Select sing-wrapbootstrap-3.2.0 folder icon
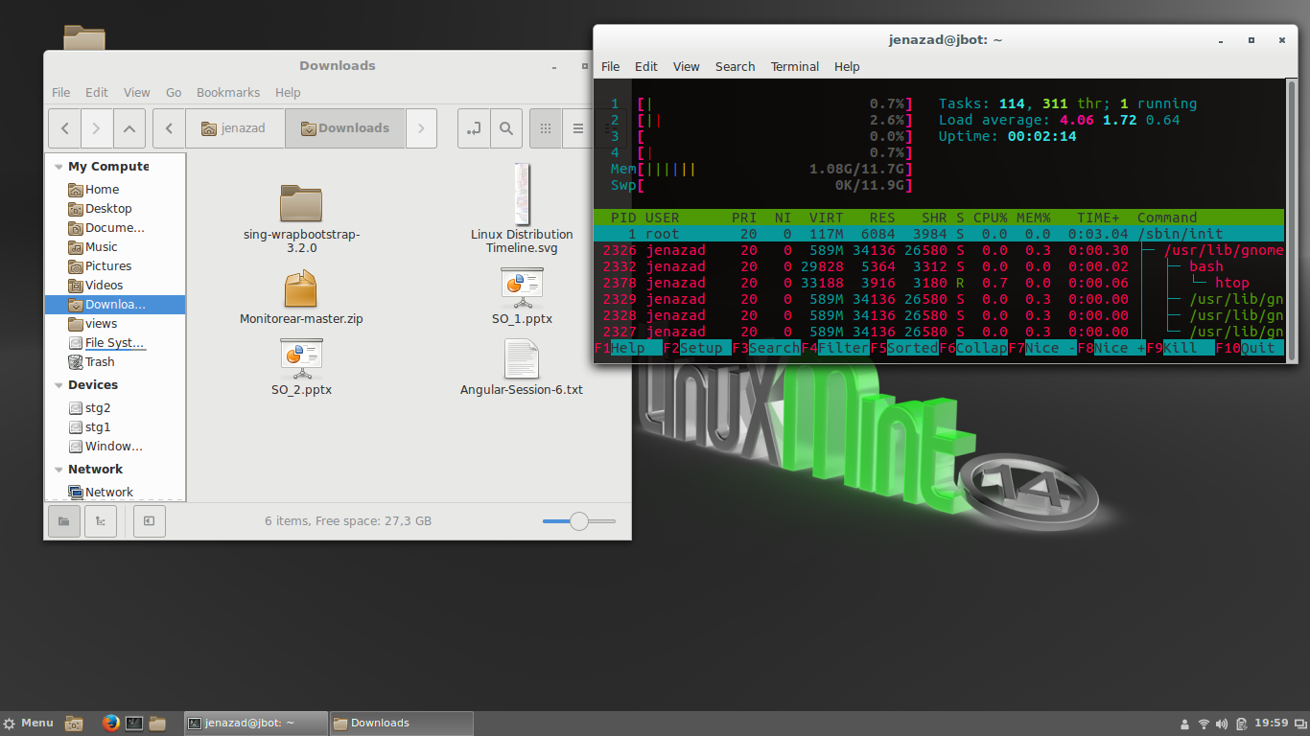 pos(301,203)
